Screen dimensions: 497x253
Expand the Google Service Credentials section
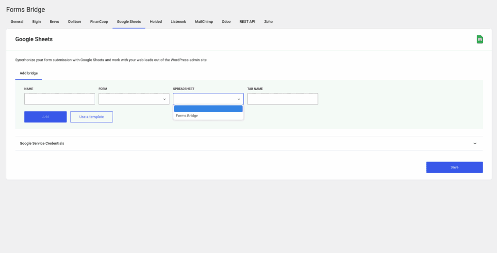(249, 143)
